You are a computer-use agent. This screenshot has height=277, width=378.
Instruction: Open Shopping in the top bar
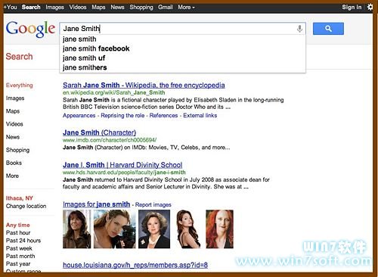click(x=141, y=8)
